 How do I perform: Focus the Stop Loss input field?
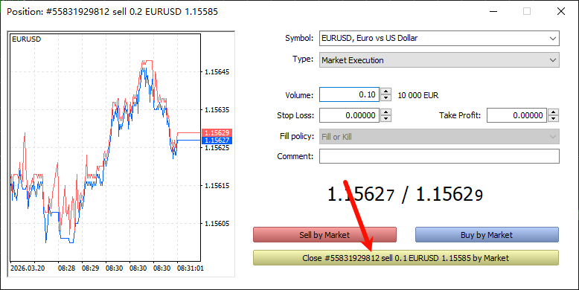349,115
